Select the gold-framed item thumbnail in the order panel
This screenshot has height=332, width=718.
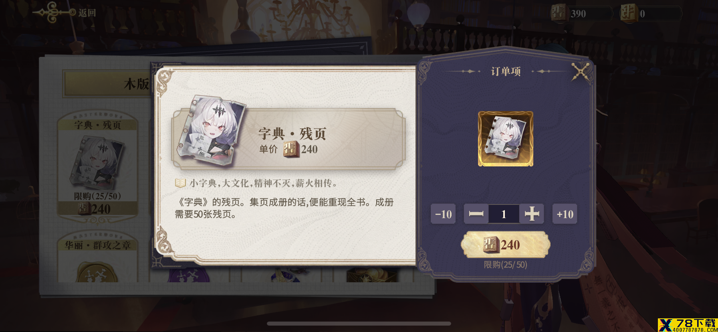pos(506,139)
